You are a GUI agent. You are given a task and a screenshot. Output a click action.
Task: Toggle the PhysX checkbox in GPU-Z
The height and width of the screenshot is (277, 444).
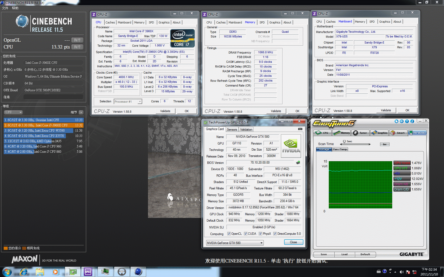(261, 234)
